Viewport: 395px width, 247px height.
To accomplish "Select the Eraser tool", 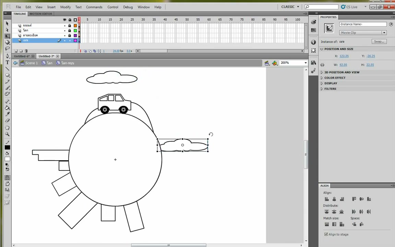I will [7, 120].
